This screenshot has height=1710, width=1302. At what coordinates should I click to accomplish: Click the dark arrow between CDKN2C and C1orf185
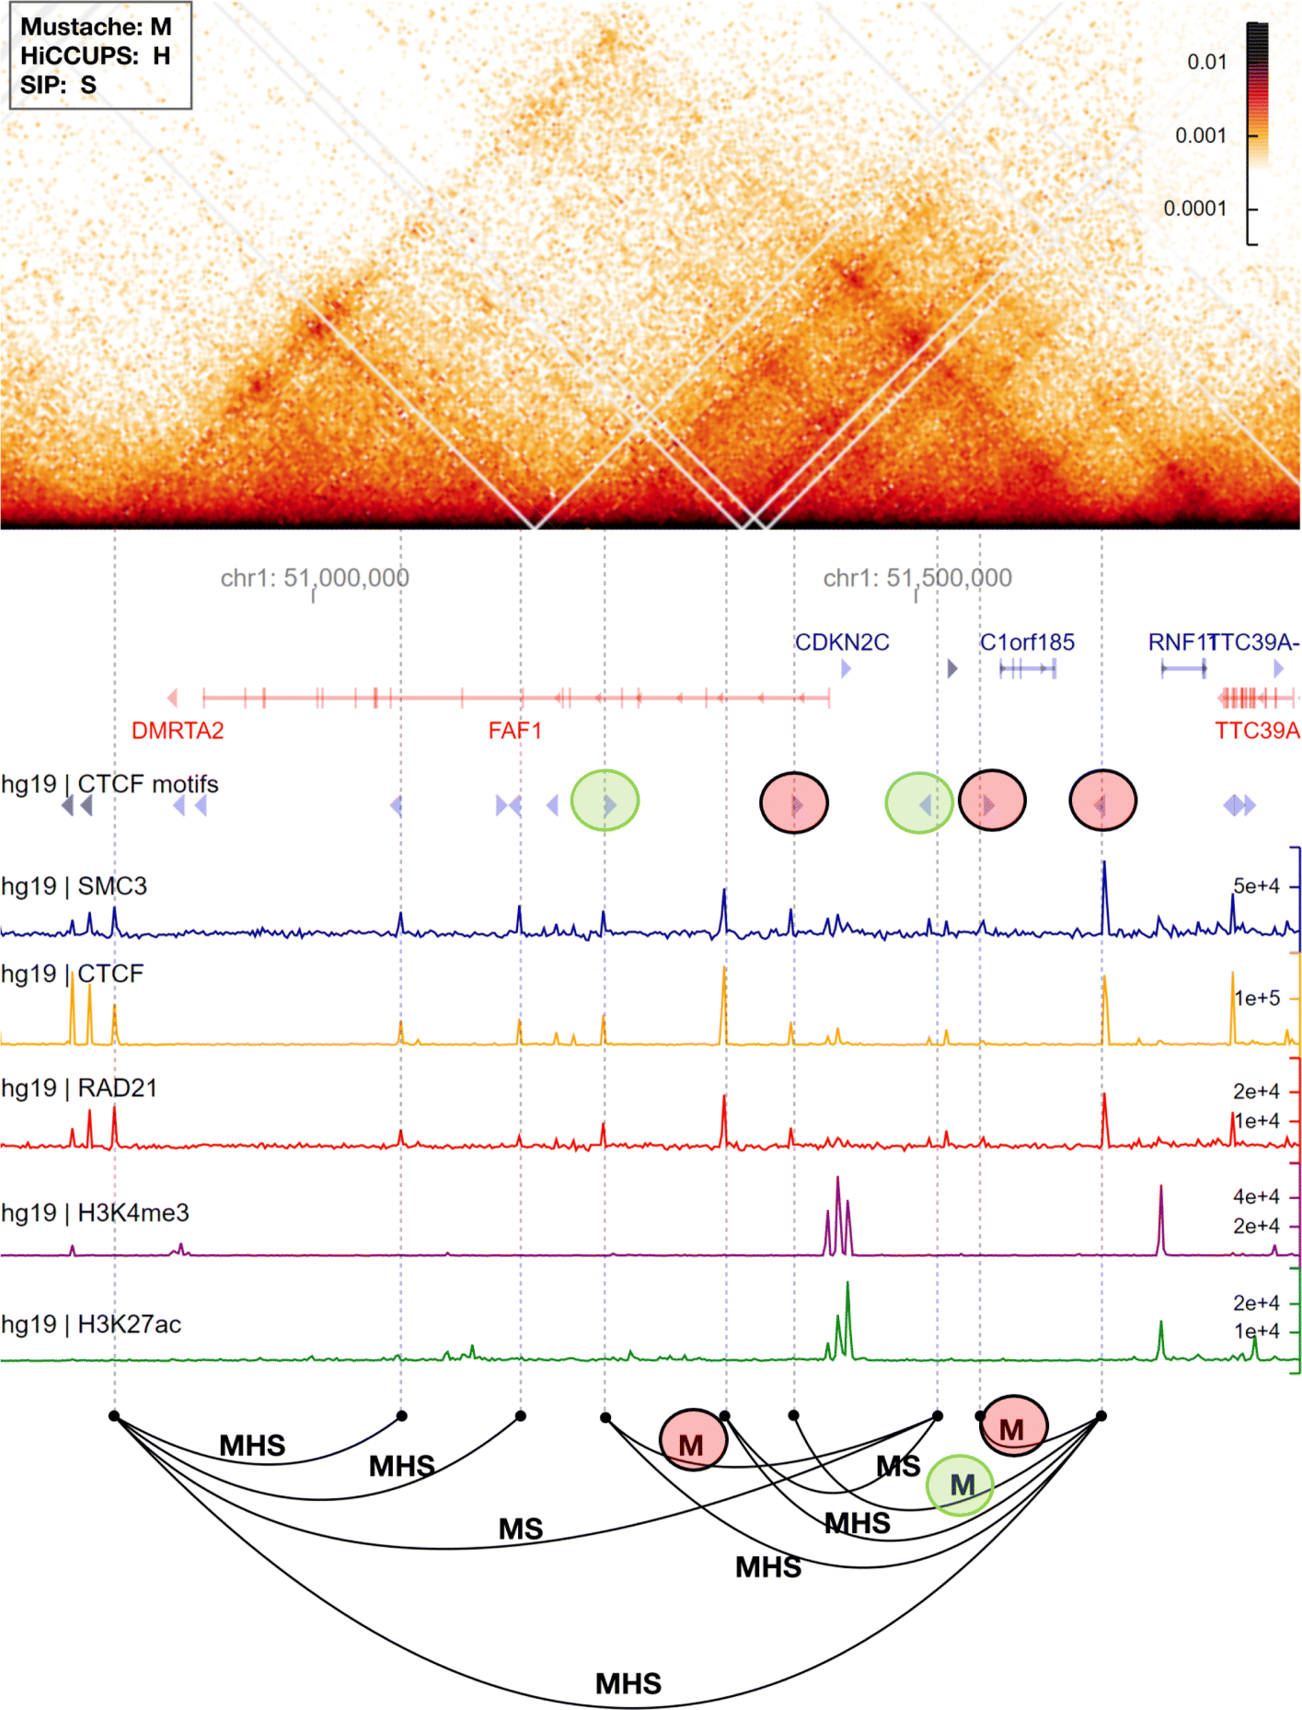[952, 668]
